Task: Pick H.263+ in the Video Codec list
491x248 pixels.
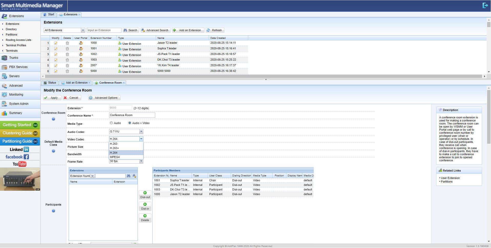Action: (114, 148)
